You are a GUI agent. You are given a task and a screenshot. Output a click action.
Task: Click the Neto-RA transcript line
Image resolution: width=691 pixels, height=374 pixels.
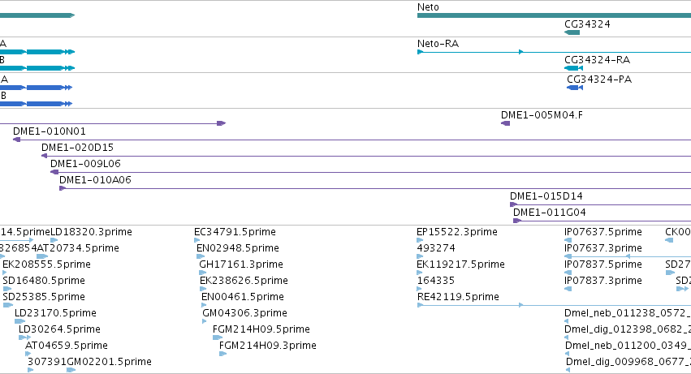(x=554, y=52)
